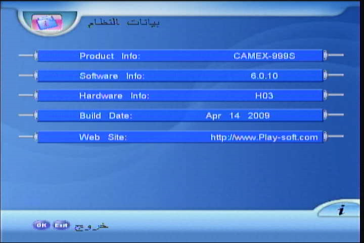Click the OK button
This screenshot has height=243, width=364.
41,225
